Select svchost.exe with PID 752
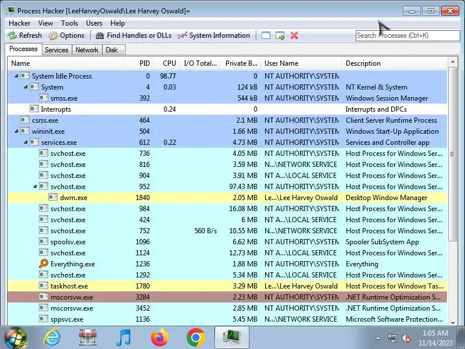The image size is (465, 349). 227,230
